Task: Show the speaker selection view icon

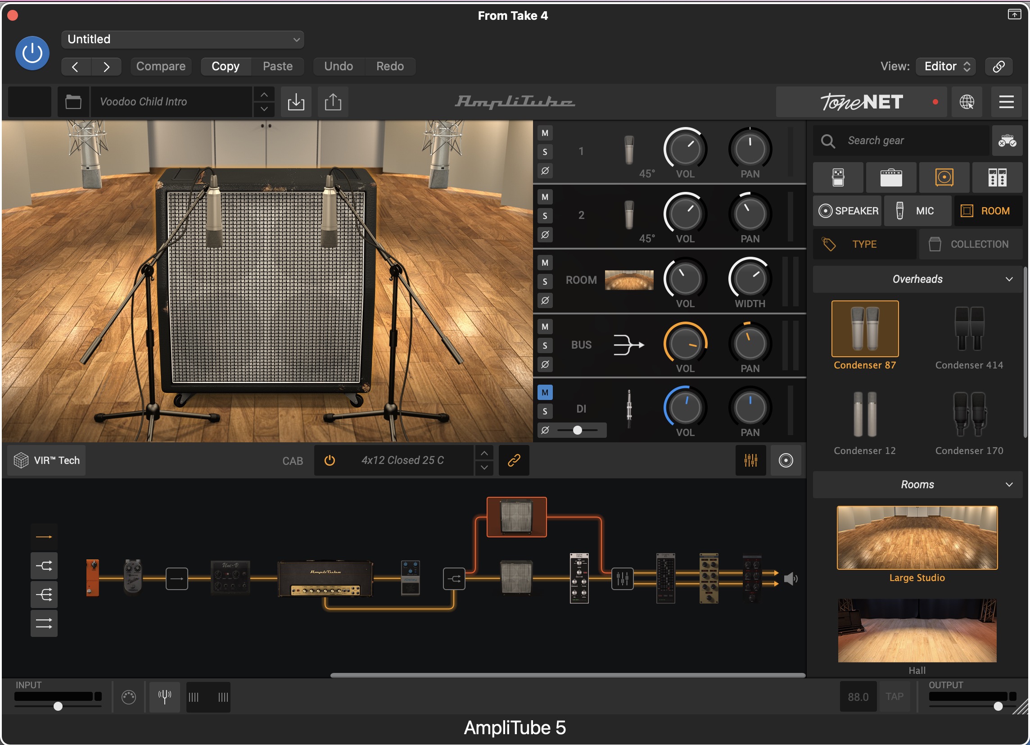Action: click(x=786, y=461)
